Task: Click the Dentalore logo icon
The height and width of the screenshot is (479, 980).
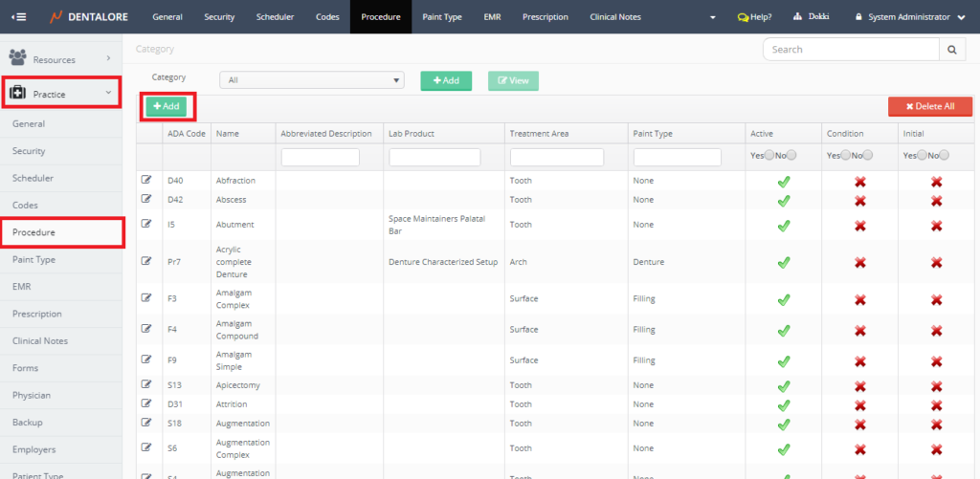Action: click(57, 17)
